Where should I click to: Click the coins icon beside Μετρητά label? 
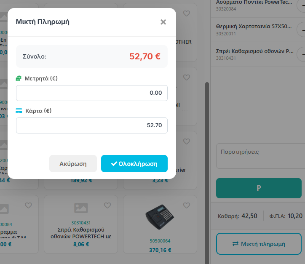[19, 78]
